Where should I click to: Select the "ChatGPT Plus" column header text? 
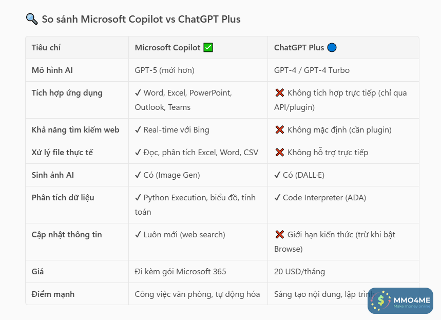(299, 48)
